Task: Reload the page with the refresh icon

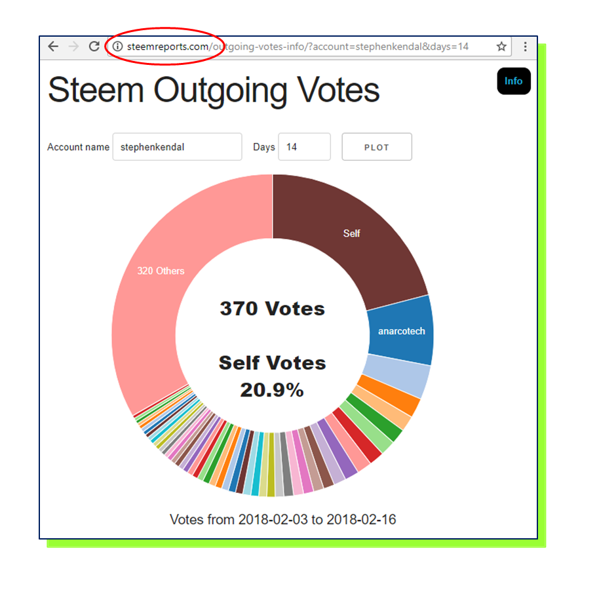Action: (x=94, y=47)
